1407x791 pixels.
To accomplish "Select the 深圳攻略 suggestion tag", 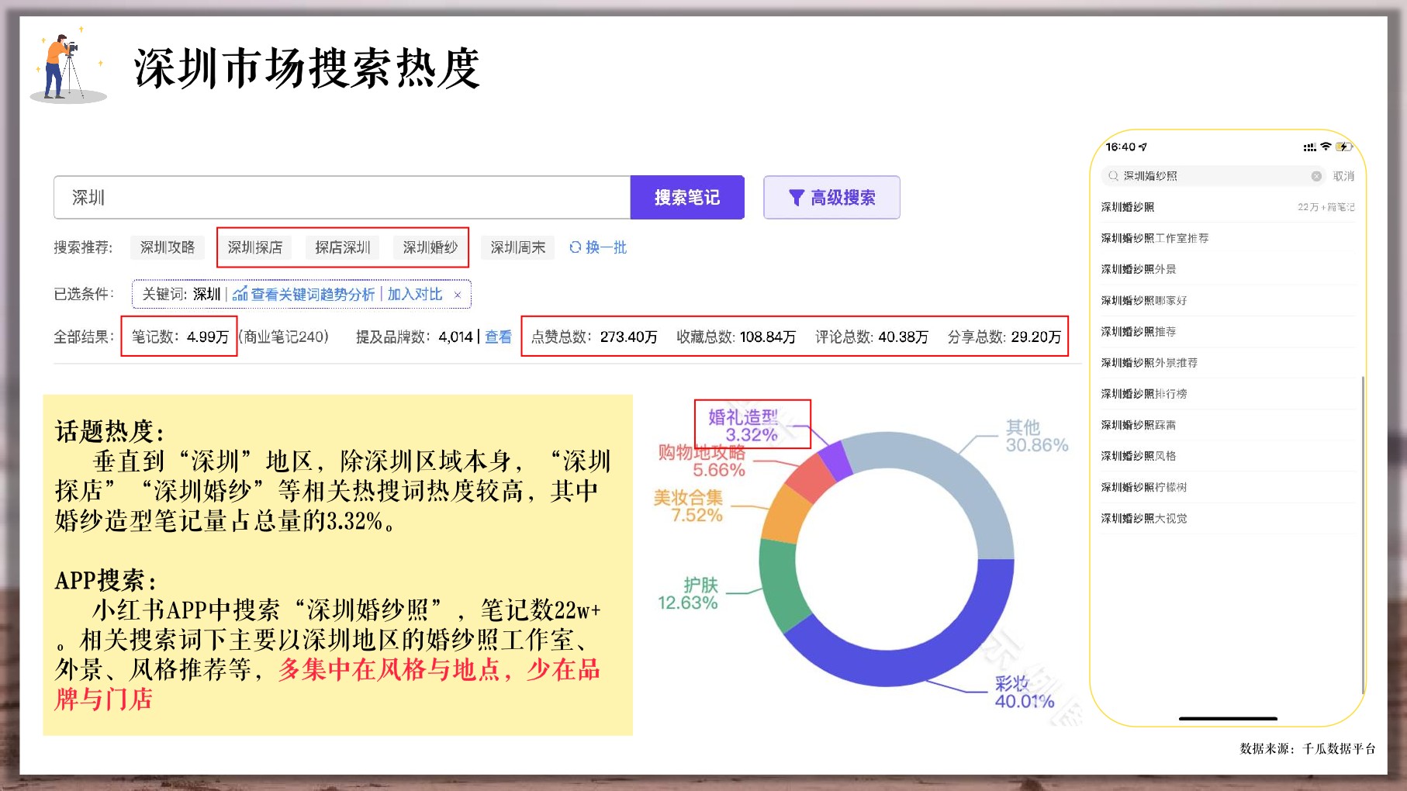I will pos(168,247).
